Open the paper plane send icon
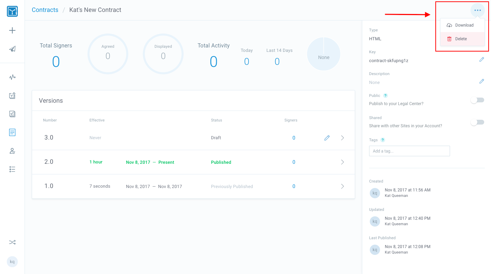The width and height of the screenshot is (491, 274). point(12,49)
